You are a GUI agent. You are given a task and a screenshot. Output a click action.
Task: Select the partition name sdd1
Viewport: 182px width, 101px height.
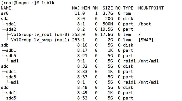pos(11,93)
